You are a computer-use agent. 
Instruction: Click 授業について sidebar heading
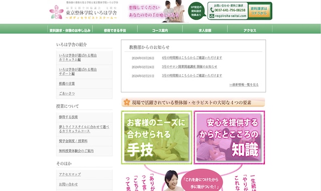(68, 106)
